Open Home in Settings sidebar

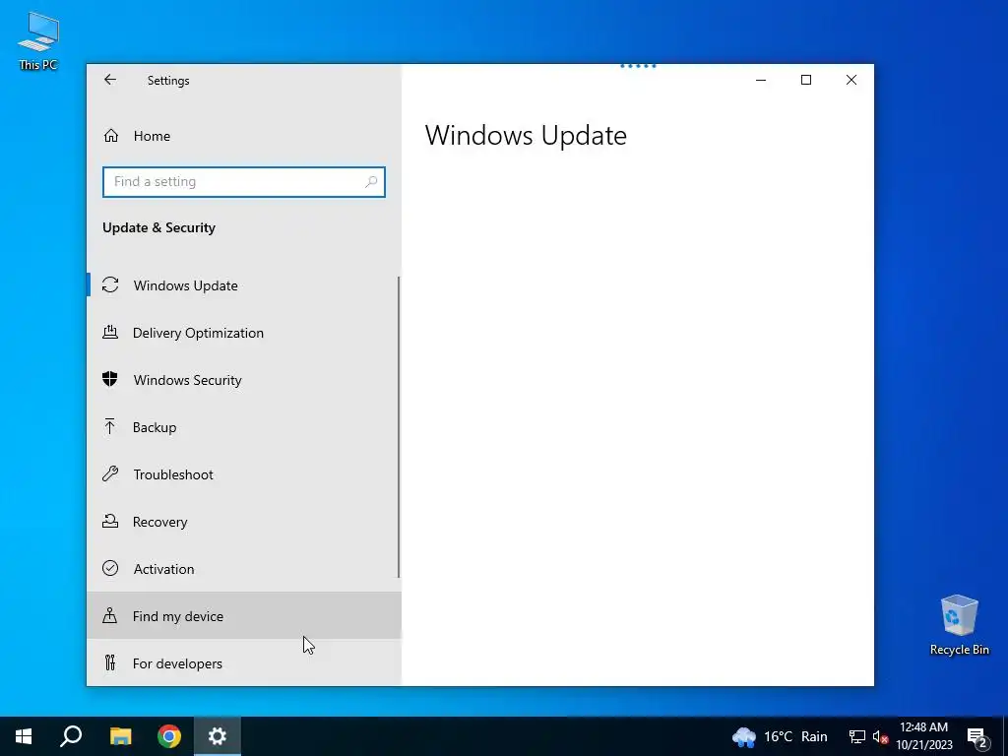244,136
